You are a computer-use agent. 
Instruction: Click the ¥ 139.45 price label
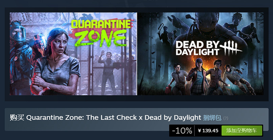tap(208, 131)
